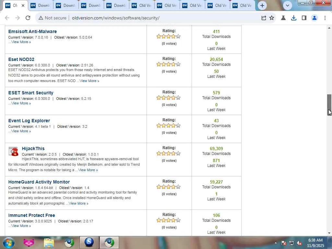The image size is (332, 249).
Task: Click the browser forward arrow
Action: 18,18
